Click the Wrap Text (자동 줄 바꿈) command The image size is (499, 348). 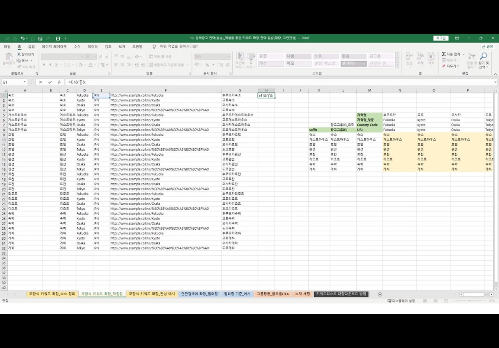pos(161,56)
